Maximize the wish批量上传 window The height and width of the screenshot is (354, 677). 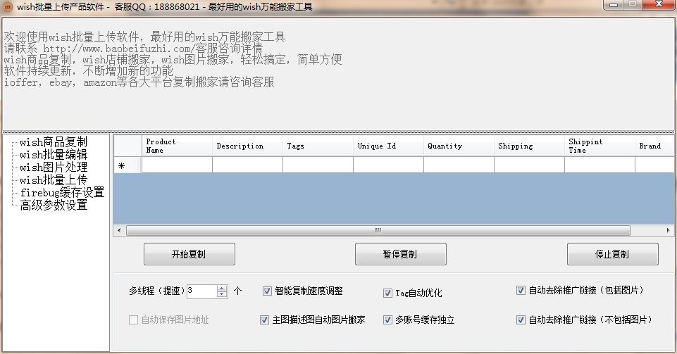633,5
